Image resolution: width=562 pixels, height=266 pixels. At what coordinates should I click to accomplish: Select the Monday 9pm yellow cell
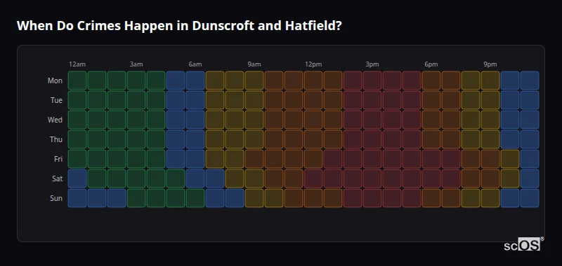(x=490, y=80)
